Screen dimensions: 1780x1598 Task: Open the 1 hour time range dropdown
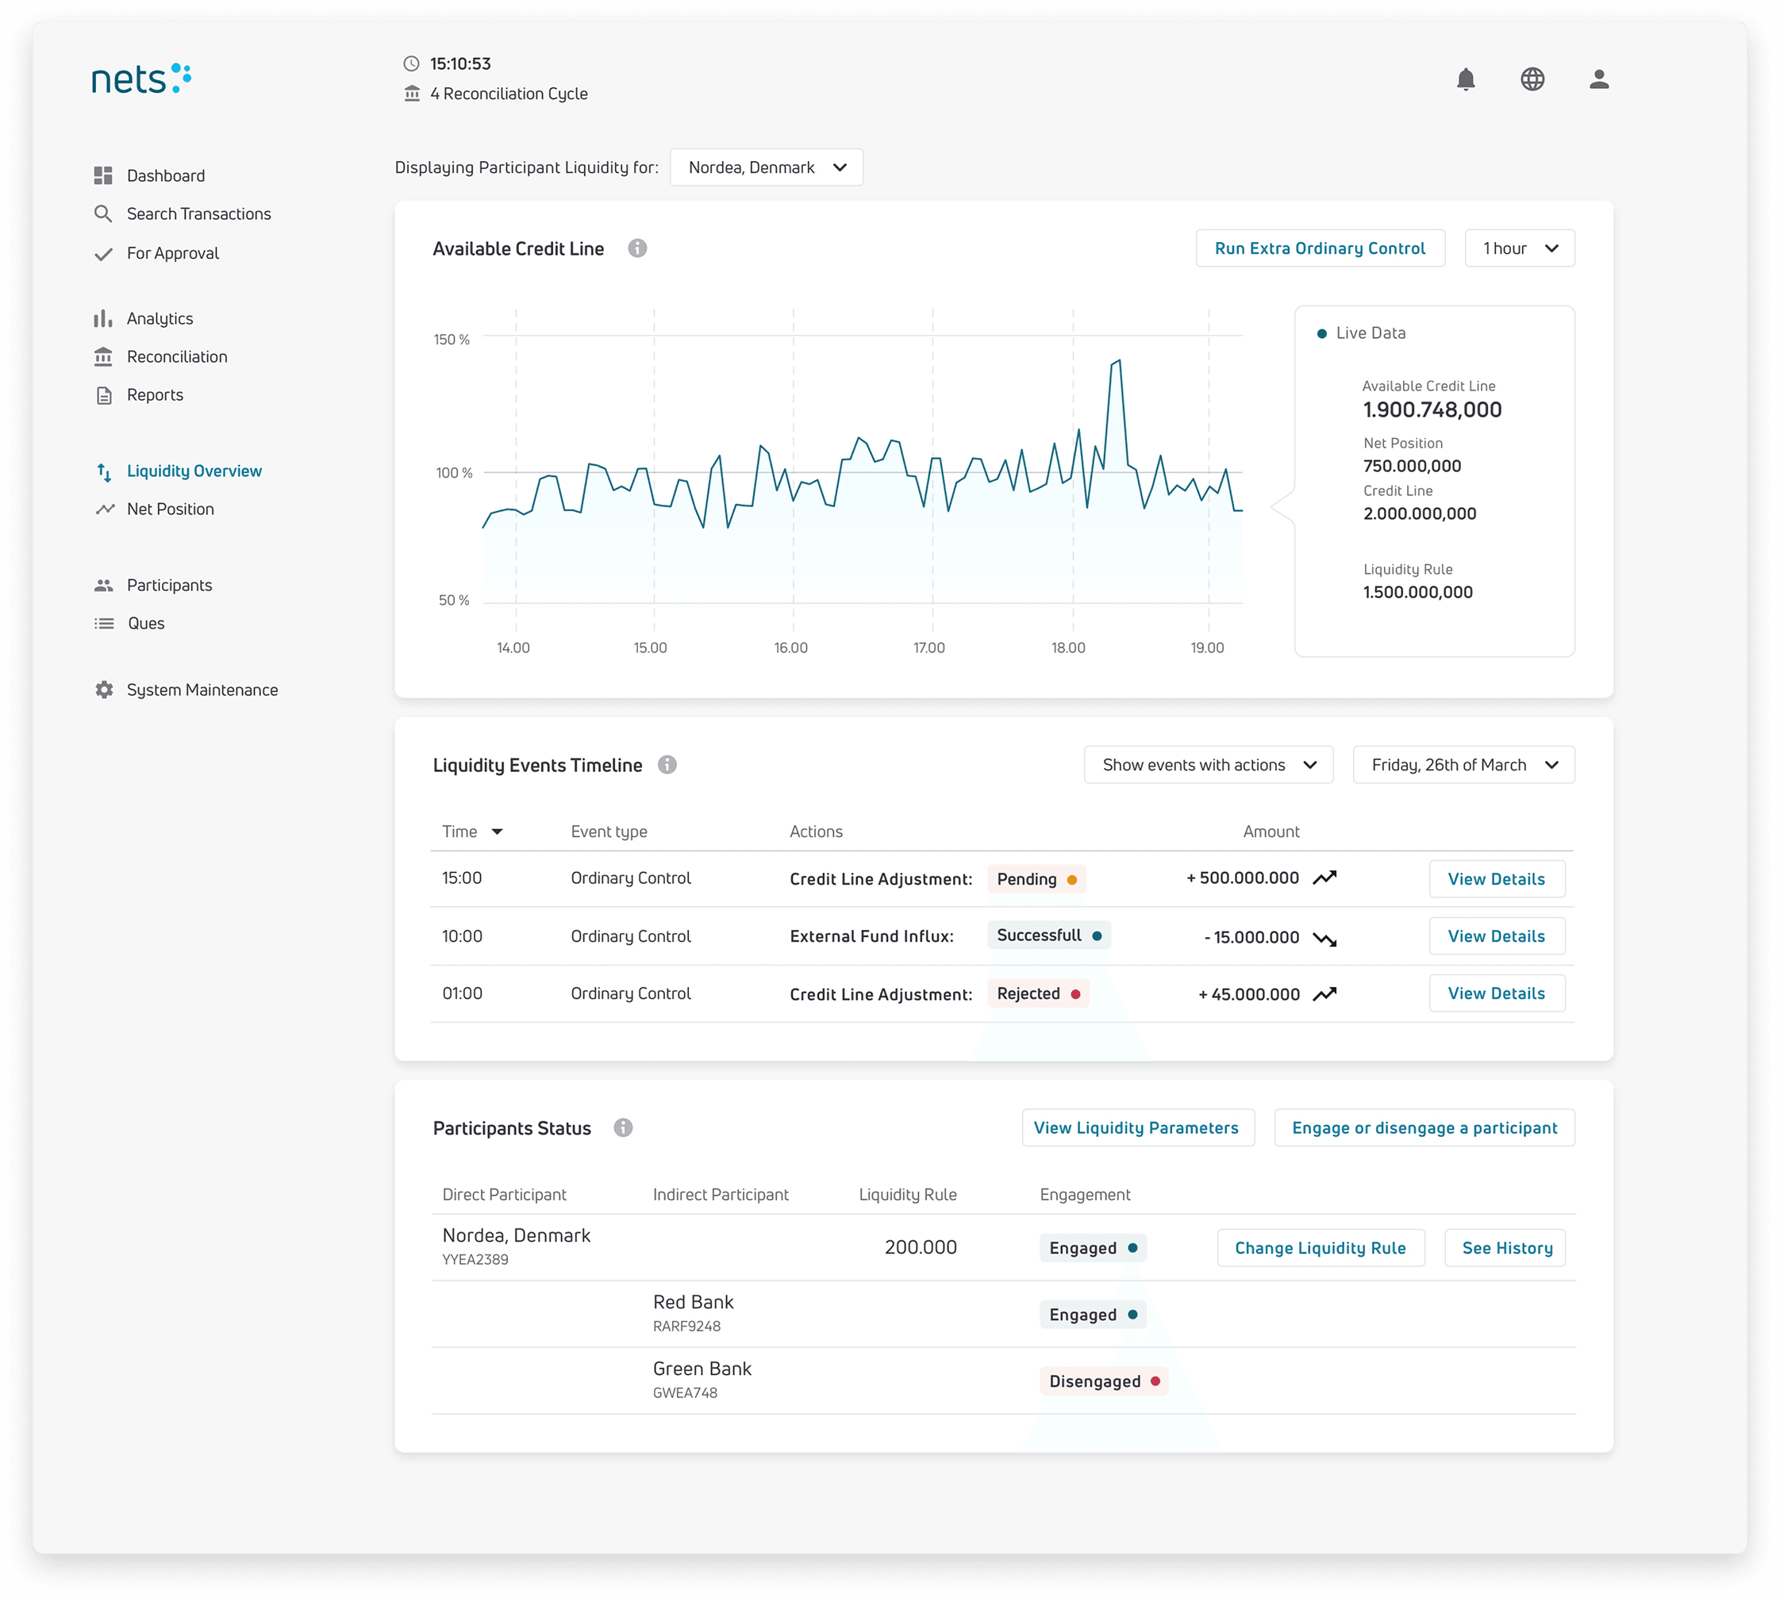click(x=1519, y=248)
